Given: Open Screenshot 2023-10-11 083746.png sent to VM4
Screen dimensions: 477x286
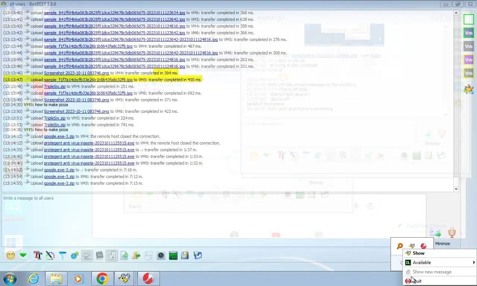Looking at the screenshot, I should [76, 73].
